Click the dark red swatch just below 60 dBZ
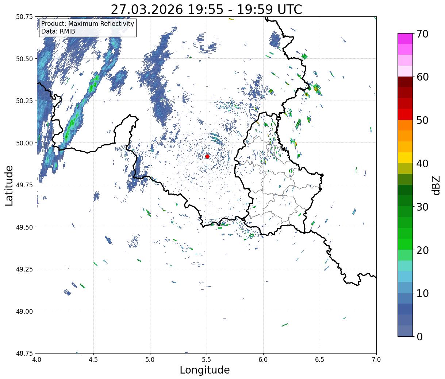 (405, 82)
